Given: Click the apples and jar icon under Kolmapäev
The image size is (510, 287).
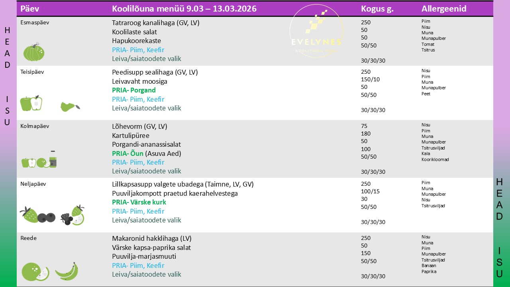Looking at the screenshot, I should (x=39, y=160).
